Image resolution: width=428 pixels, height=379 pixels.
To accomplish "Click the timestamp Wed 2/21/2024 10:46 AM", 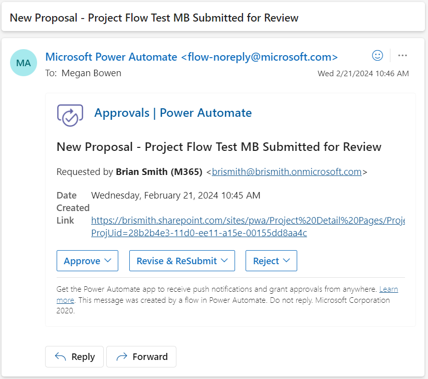I will point(363,74).
